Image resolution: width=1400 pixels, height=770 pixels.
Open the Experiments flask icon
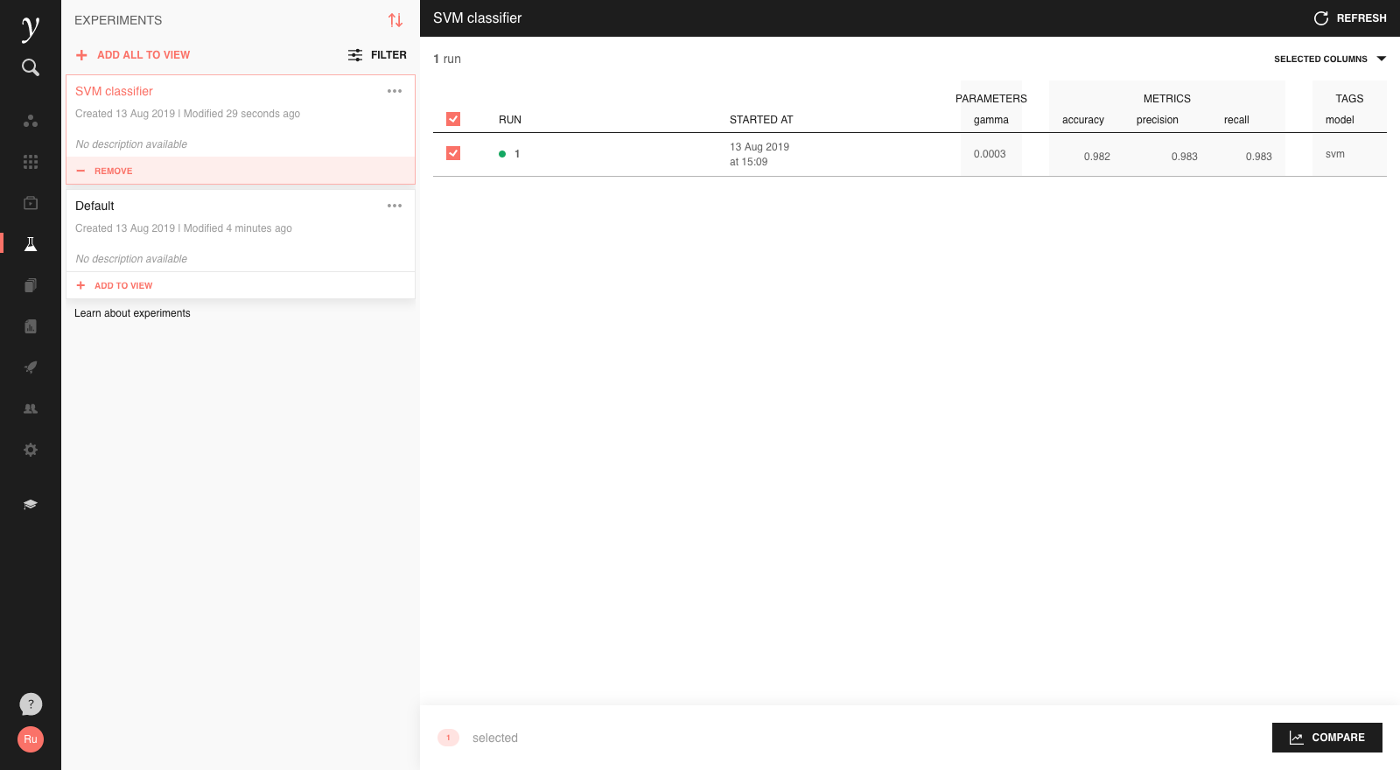[31, 244]
